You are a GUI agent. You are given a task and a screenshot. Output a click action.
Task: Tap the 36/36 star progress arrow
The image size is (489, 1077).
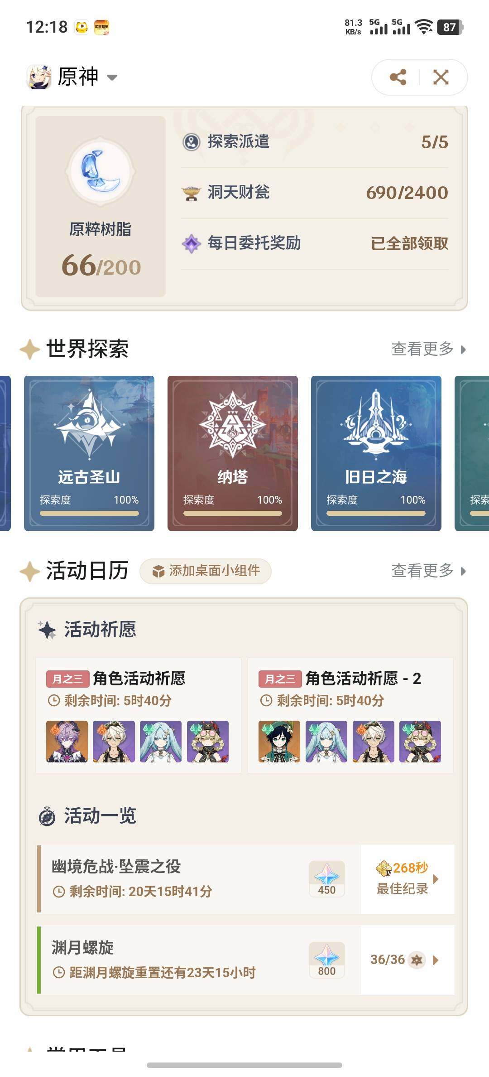point(436,960)
